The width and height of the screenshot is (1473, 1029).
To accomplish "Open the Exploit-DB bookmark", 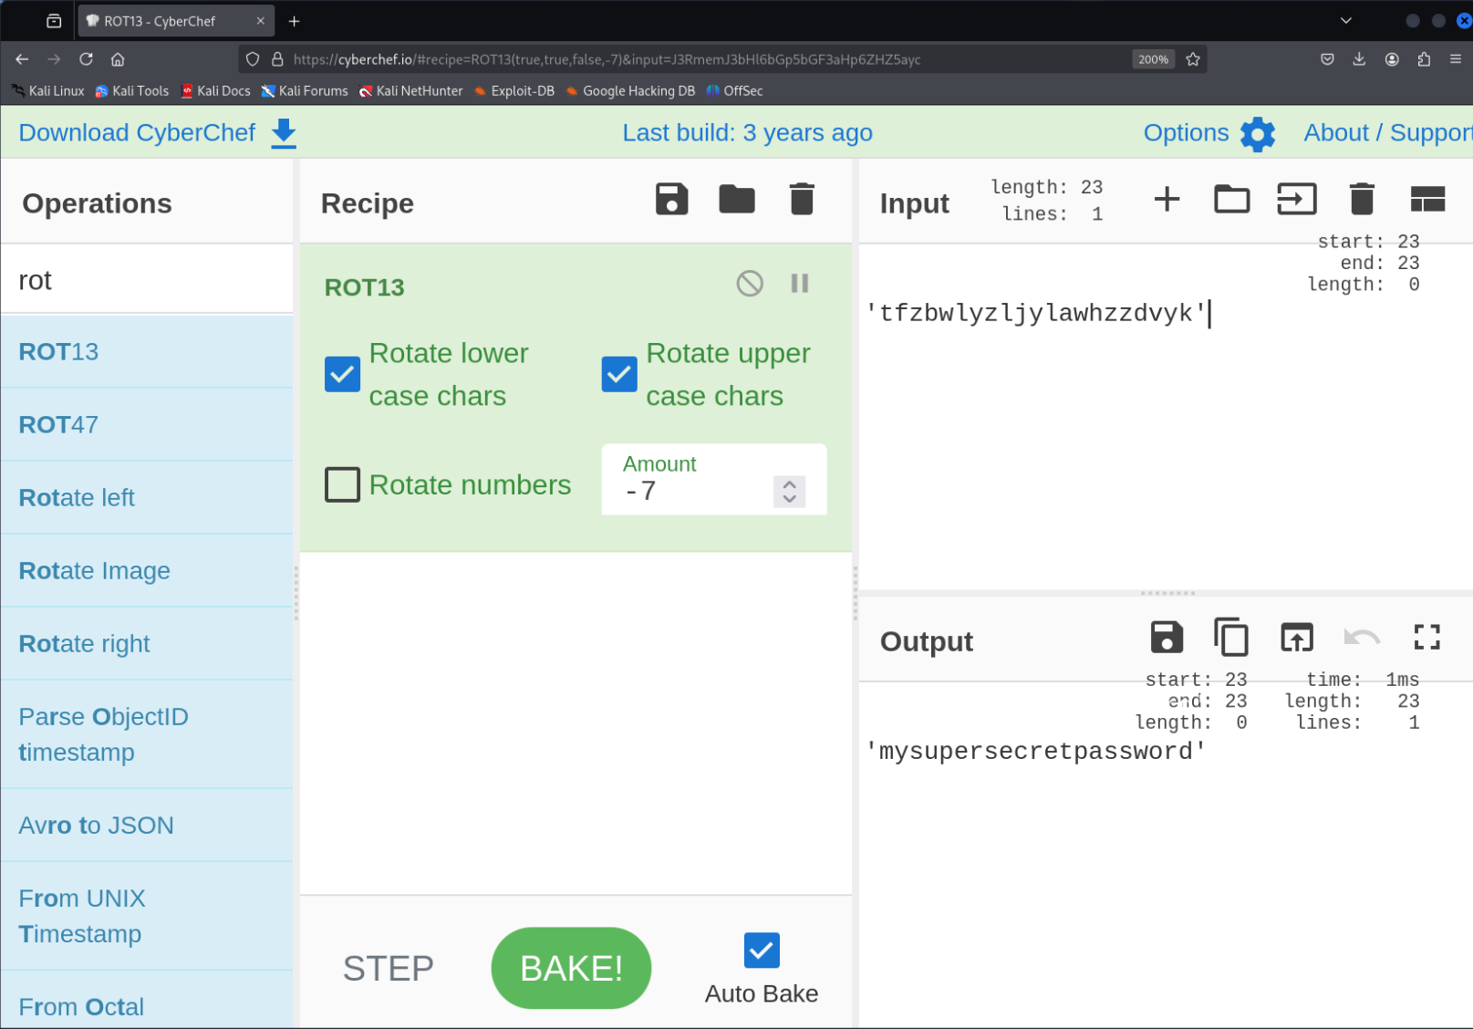I will click(x=514, y=91).
